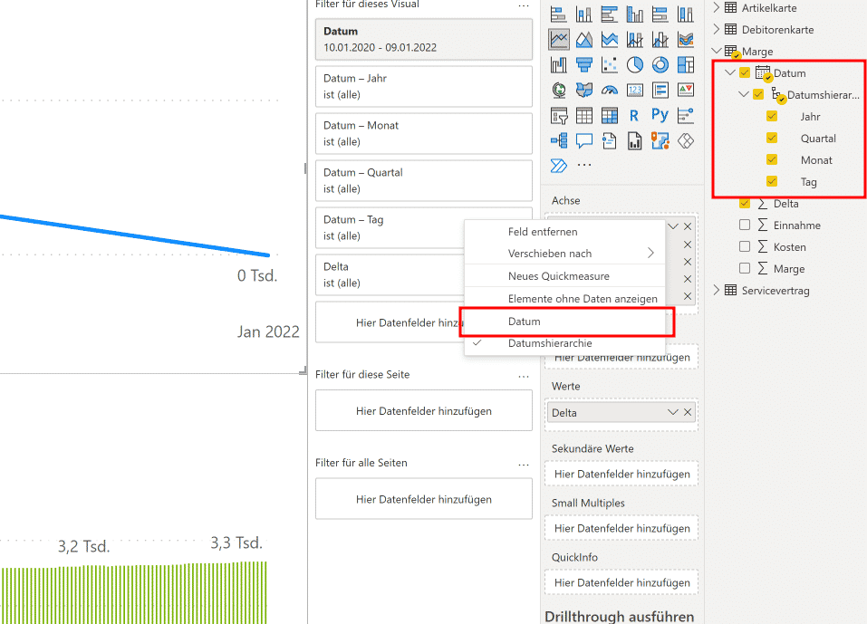867x624 pixels.
Task: Select the line chart visual icon
Action: point(559,39)
